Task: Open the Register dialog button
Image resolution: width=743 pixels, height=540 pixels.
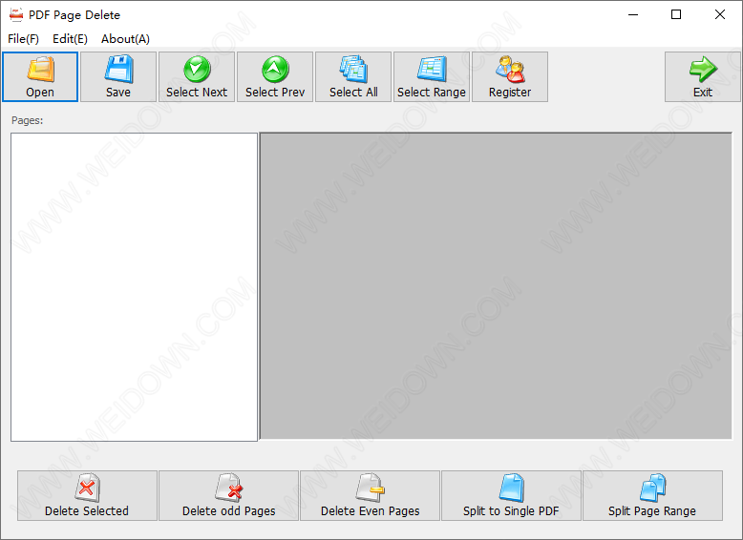Action: [510, 76]
